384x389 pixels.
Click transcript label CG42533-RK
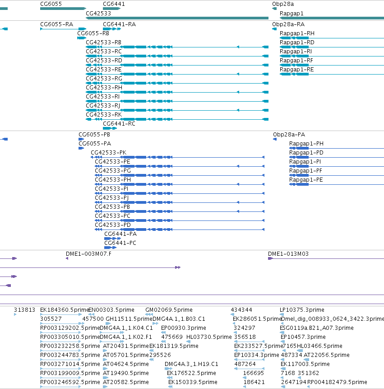(x=104, y=115)
